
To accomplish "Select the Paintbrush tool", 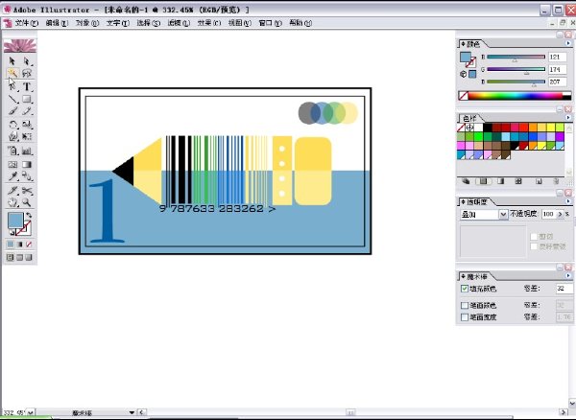I will 12,111.
